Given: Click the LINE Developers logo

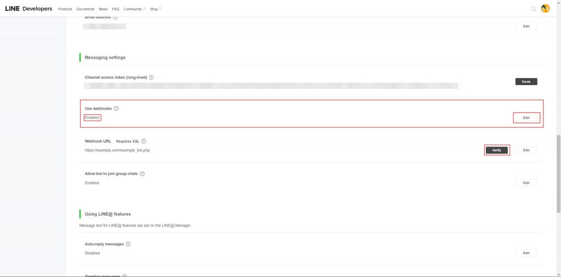Looking at the screenshot, I should coord(28,9).
